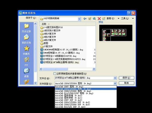Screen dimensions: 152x113
Task: Open the FTP places shortcut
Action: pyautogui.click(x=26, y=62)
